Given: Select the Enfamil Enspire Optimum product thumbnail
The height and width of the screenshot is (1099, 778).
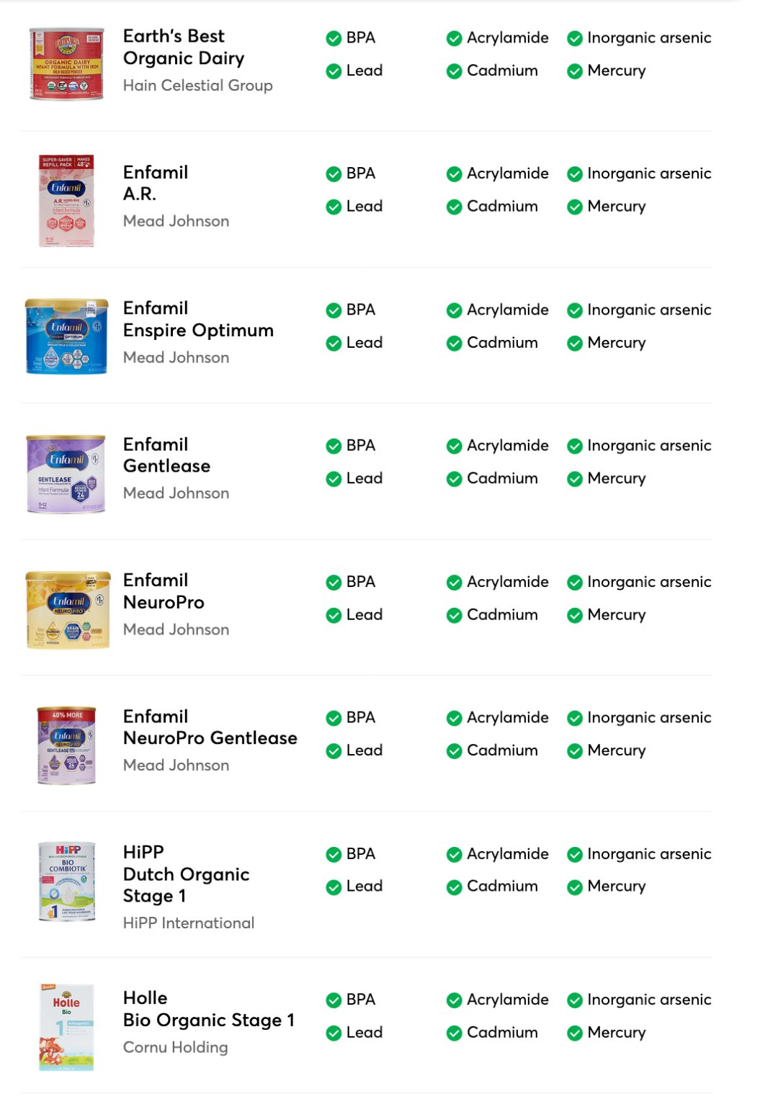Looking at the screenshot, I should point(66,336).
